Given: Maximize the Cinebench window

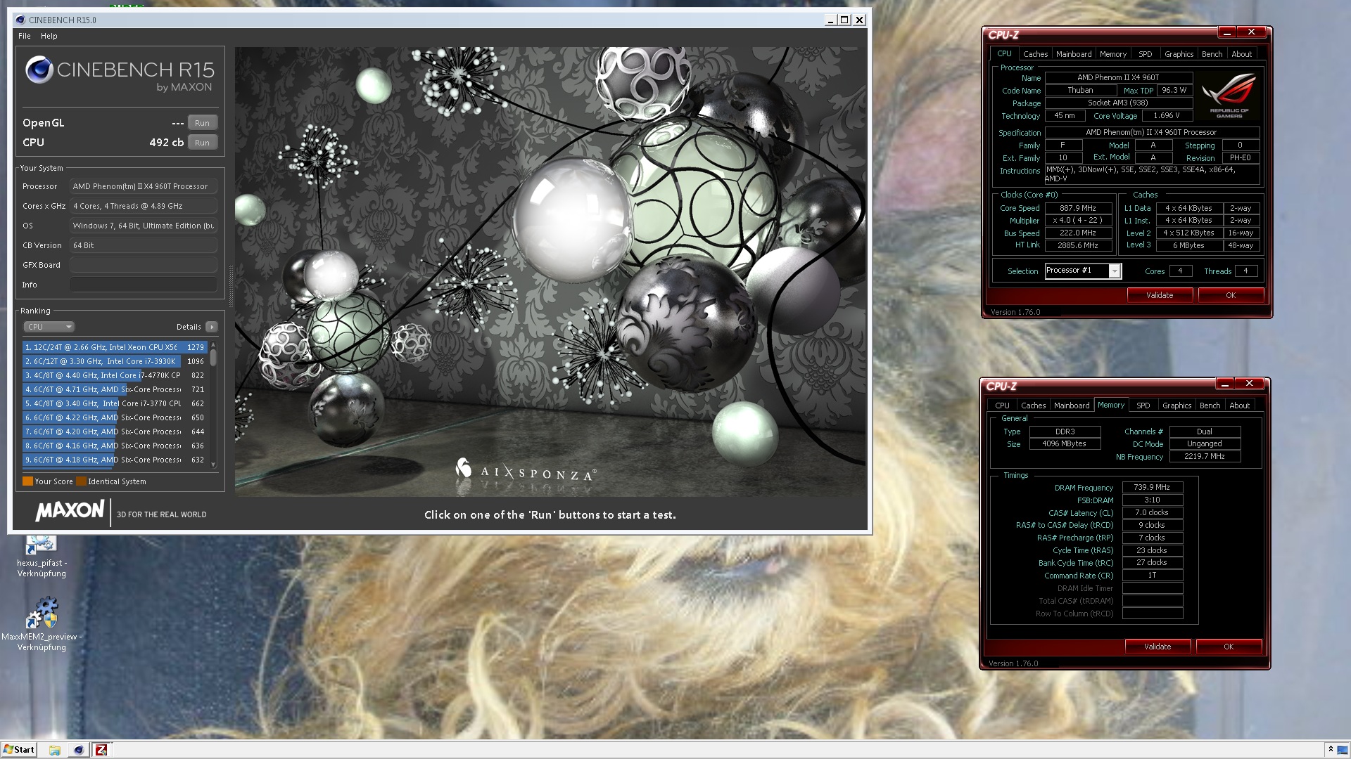Looking at the screenshot, I should tap(844, 20).
